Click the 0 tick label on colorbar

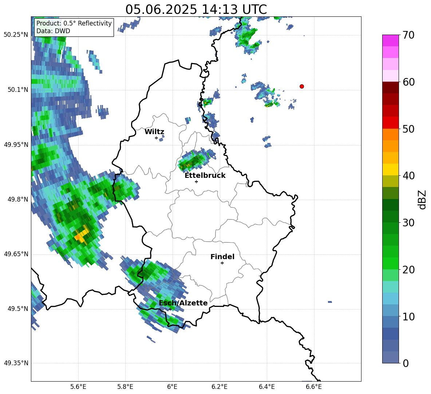click(406, 363)
